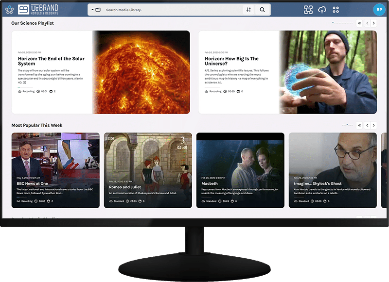
Task: Click the view count icon on Solar System card
Action: (51, 91)
